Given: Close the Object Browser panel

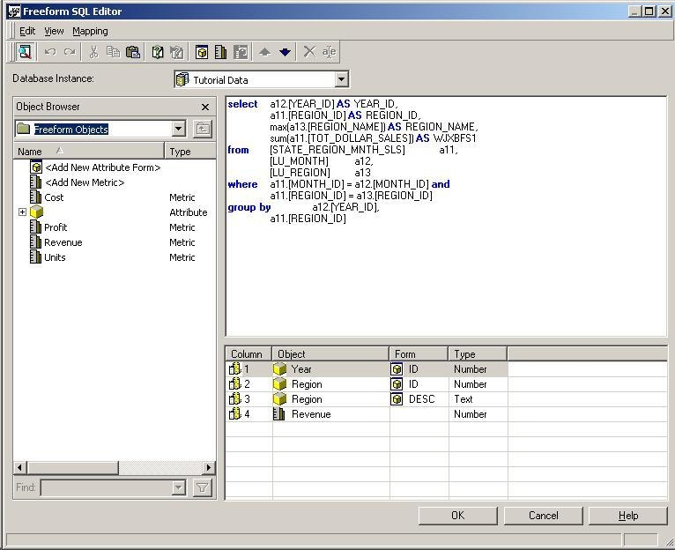Looking at the screenshot, I should click(x=205, y=107).
